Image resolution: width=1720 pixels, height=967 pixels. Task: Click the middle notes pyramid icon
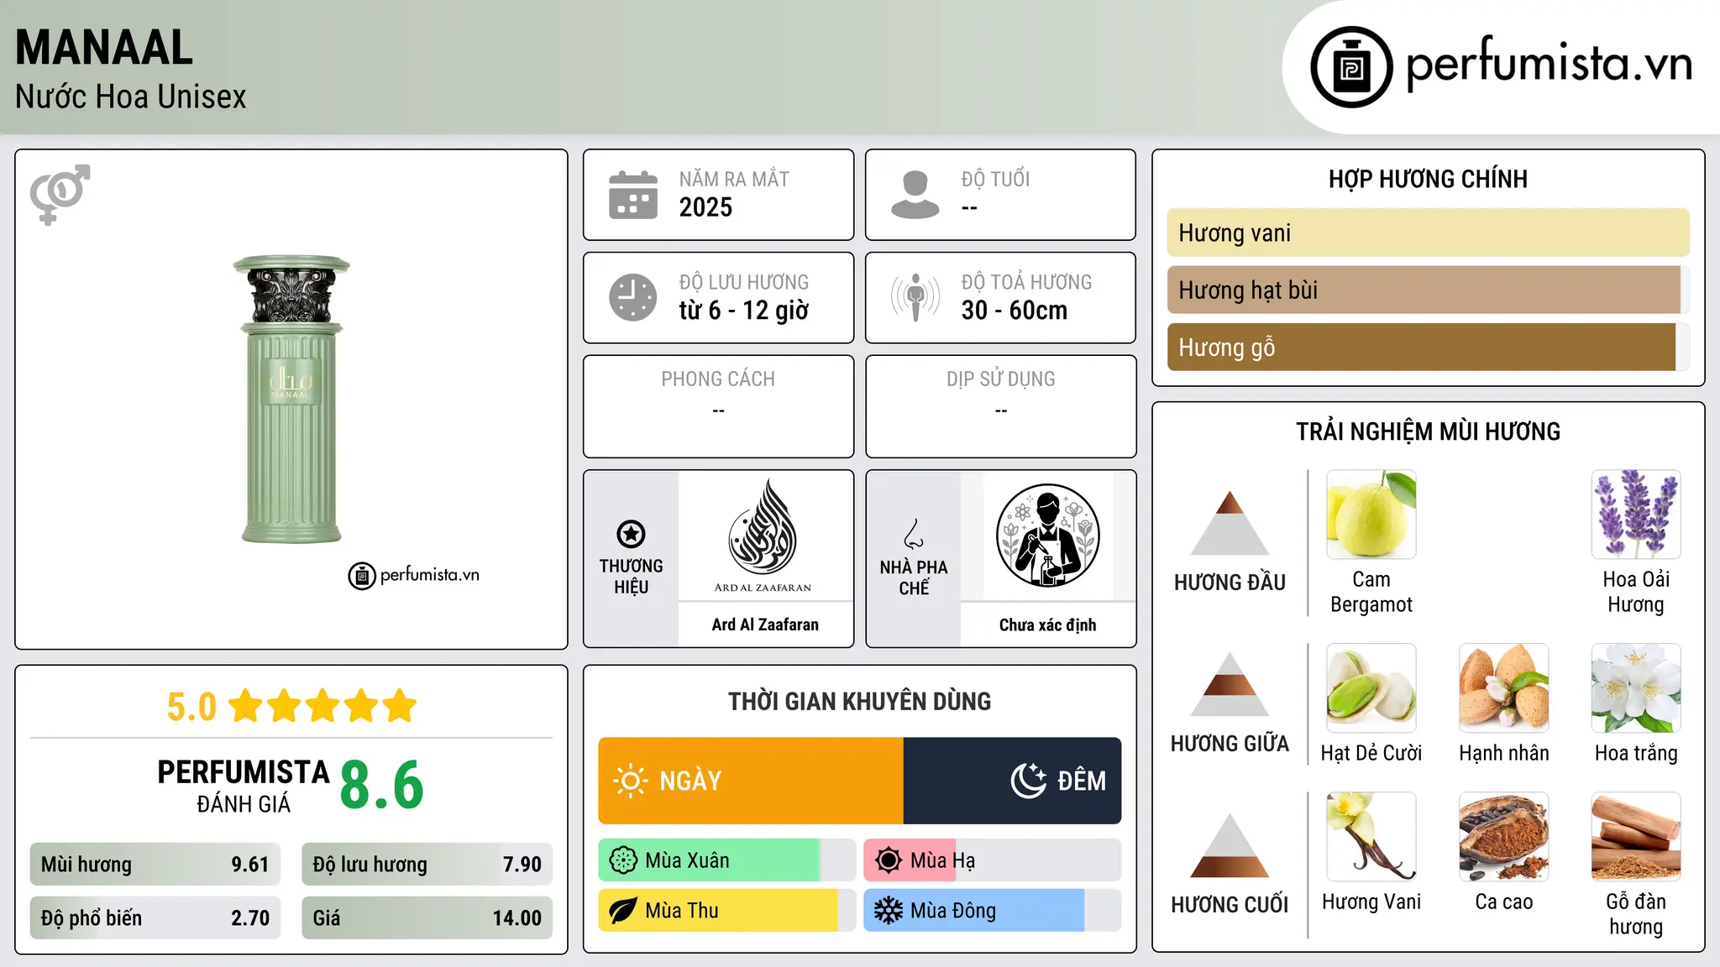point(1230,684)
